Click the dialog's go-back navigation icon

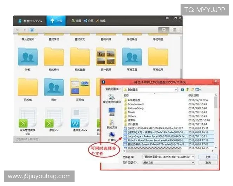tap(183, 90)
